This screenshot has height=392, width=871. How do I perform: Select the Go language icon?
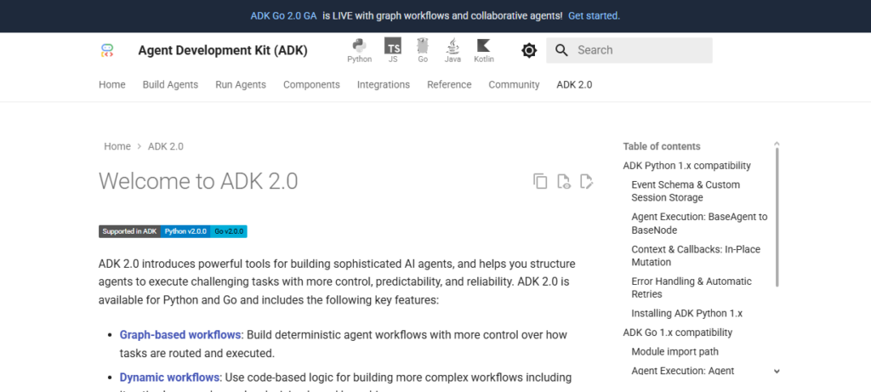[x=423, y=50]
